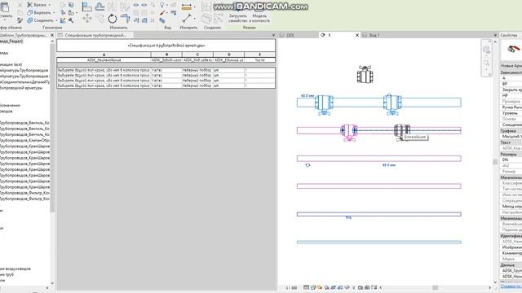Select the 'икации (все)' node in the browser
Screen dimensions: 522x293
click(11, 64)
